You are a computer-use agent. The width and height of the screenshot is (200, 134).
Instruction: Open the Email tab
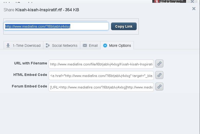(x=90, y=46)
